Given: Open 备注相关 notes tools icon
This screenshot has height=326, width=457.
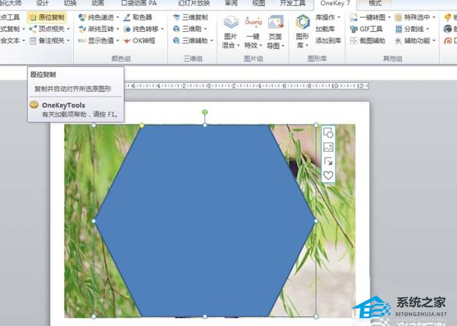Looking at the screenshot, I should [33, 40].
